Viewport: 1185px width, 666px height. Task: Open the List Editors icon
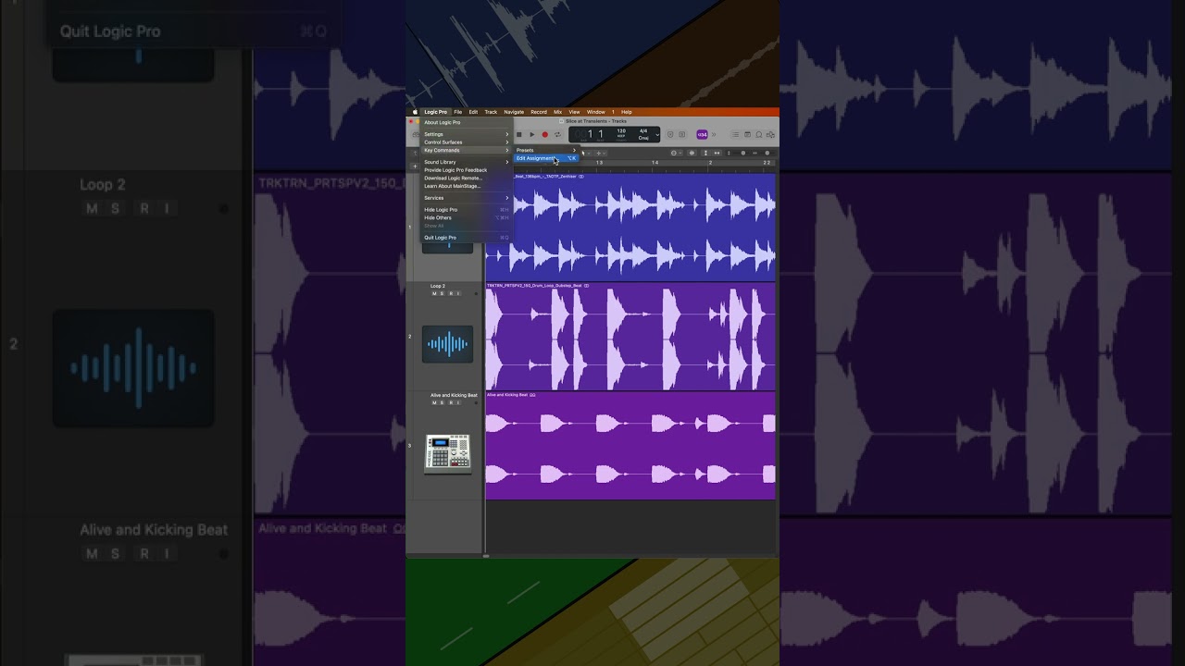[x=735, y=134]
